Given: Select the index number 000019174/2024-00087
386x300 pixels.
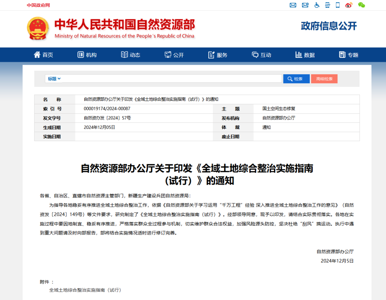Looking at the screenshot, I should (107, 109).
